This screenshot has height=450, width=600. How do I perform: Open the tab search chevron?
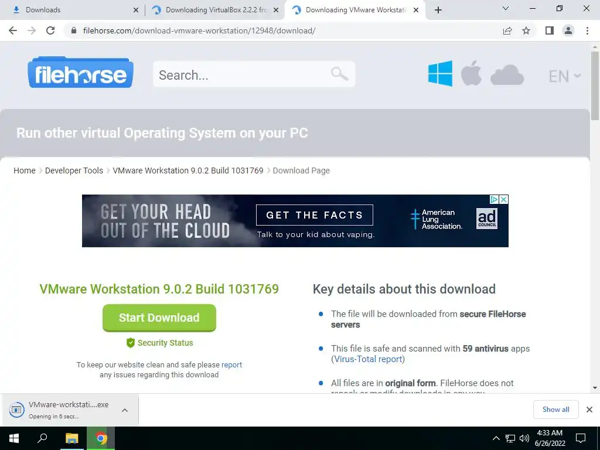click(506, 8)
